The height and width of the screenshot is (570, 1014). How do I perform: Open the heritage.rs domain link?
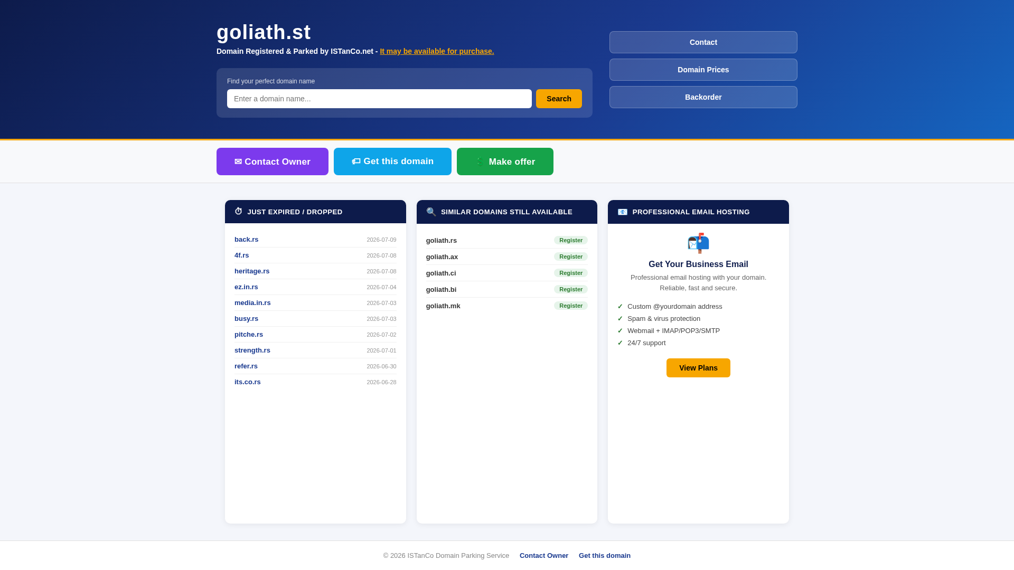pos(252,271)
